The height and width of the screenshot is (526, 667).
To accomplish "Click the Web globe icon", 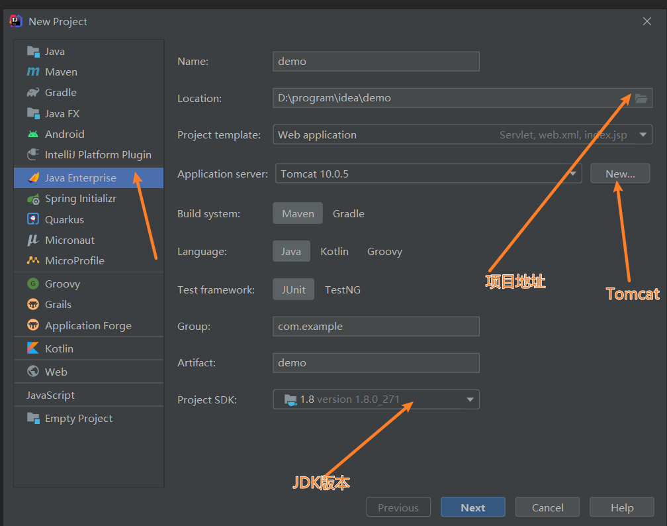I will [33, 372].
